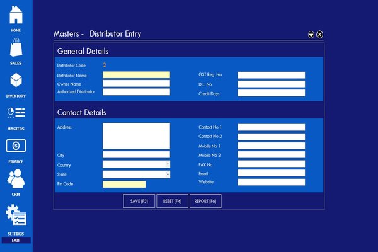Screen dimensions: 378x252
Task: Open the Country dropdown
Action: [x=136, y=164]
